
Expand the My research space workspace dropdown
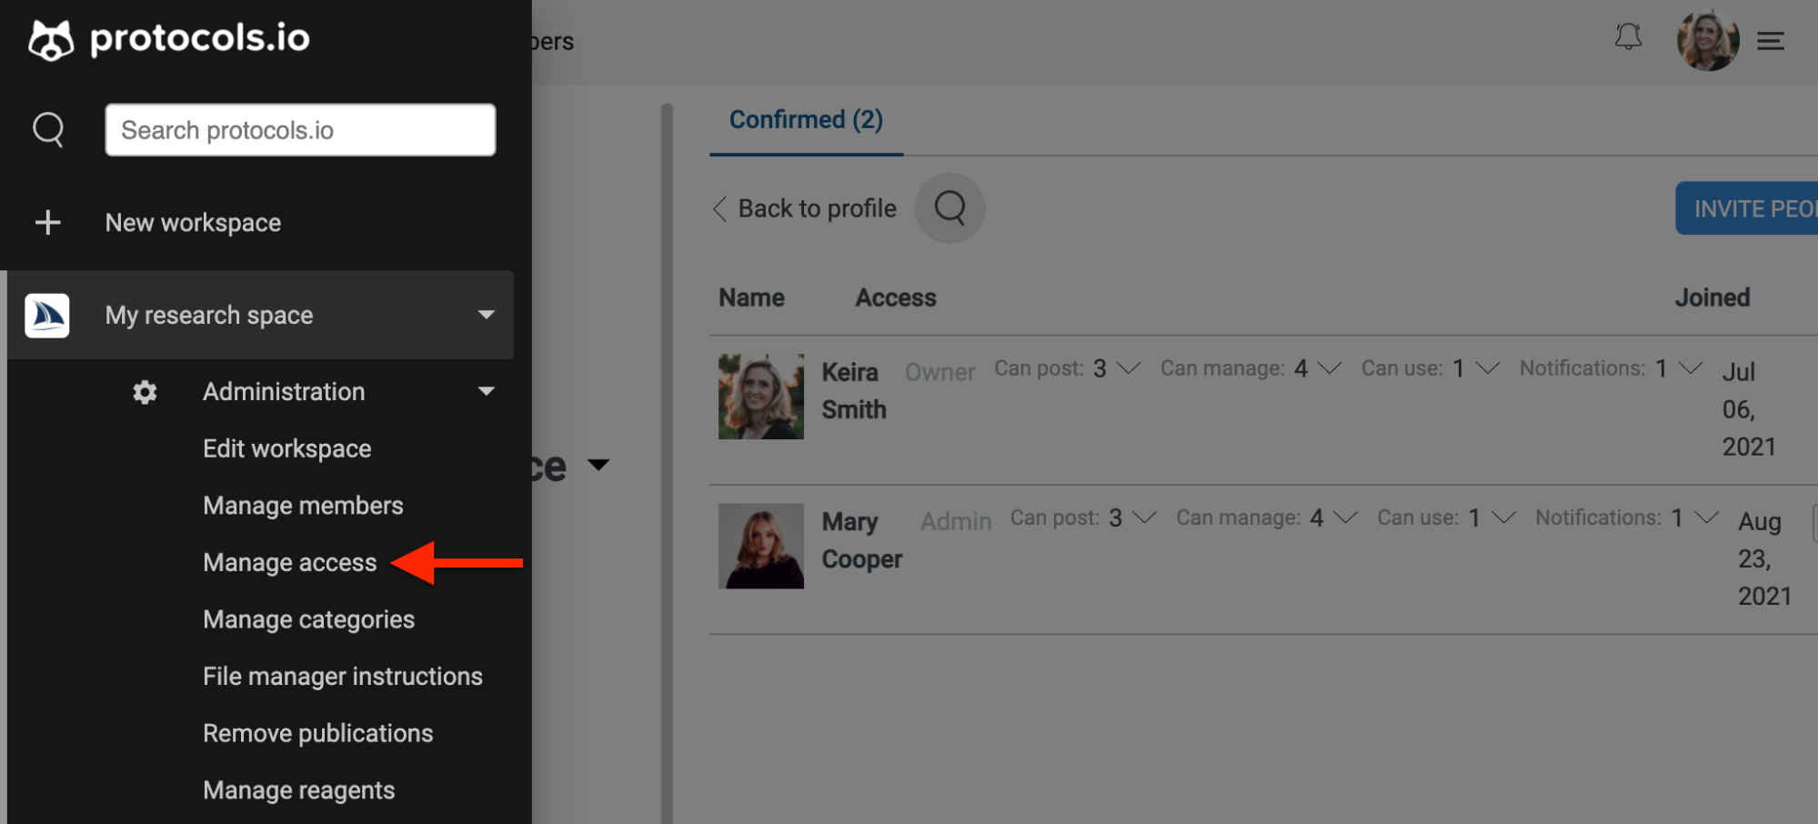tap(486, 315)
